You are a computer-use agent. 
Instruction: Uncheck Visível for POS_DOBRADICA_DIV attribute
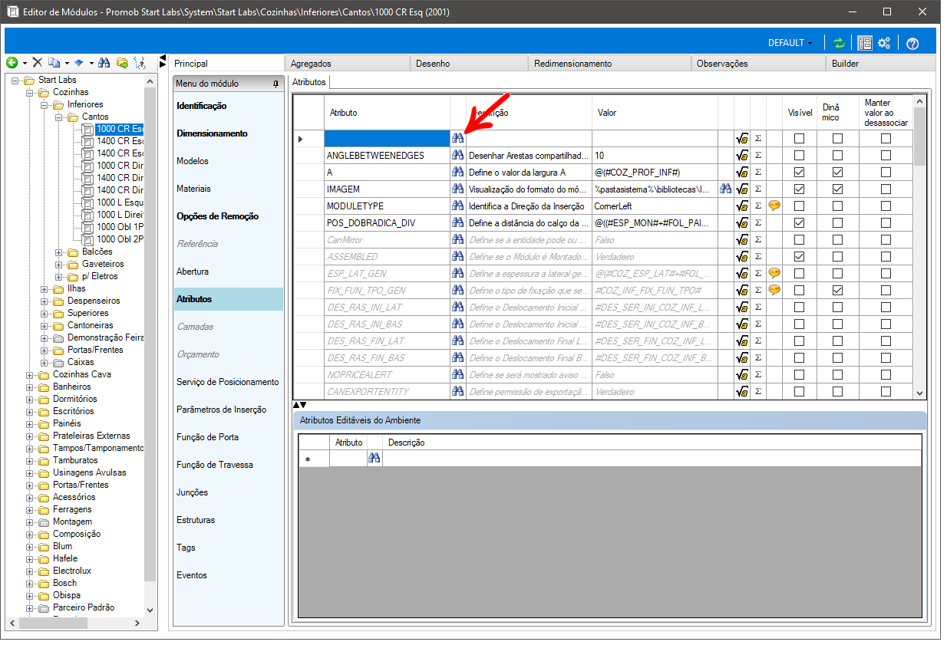click(799, 223)
